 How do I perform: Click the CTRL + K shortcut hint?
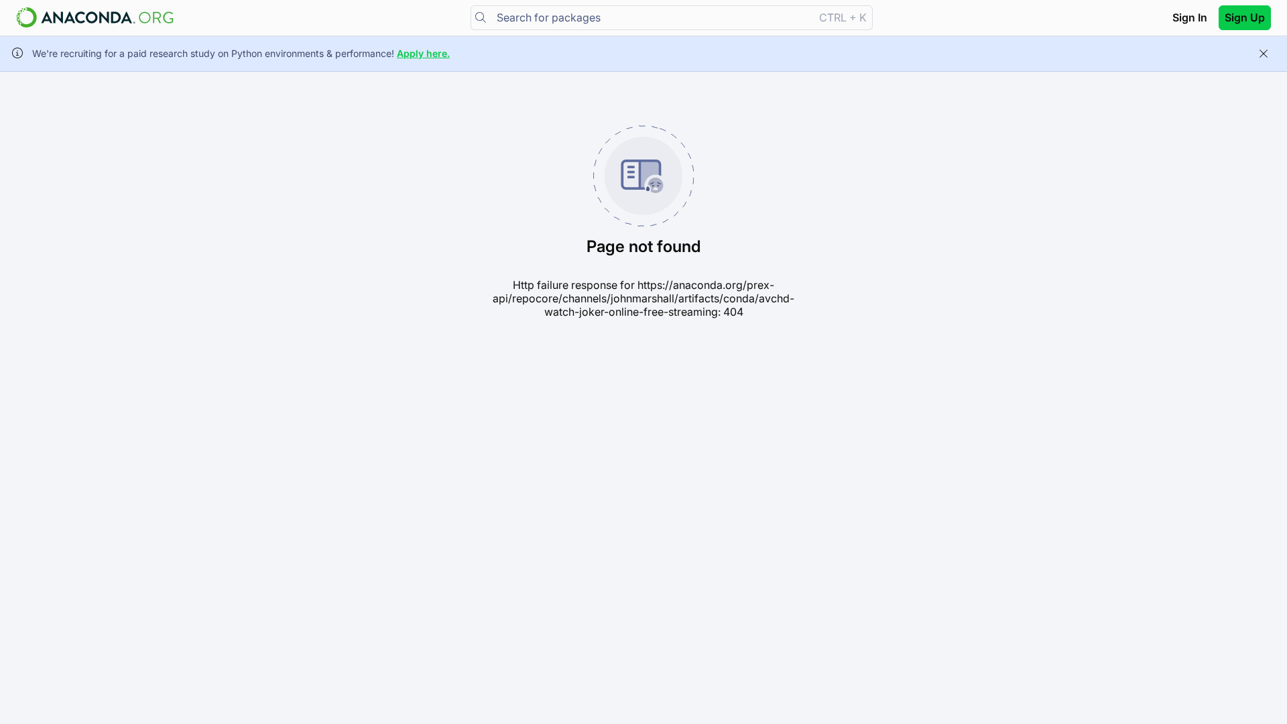(842, 17)
